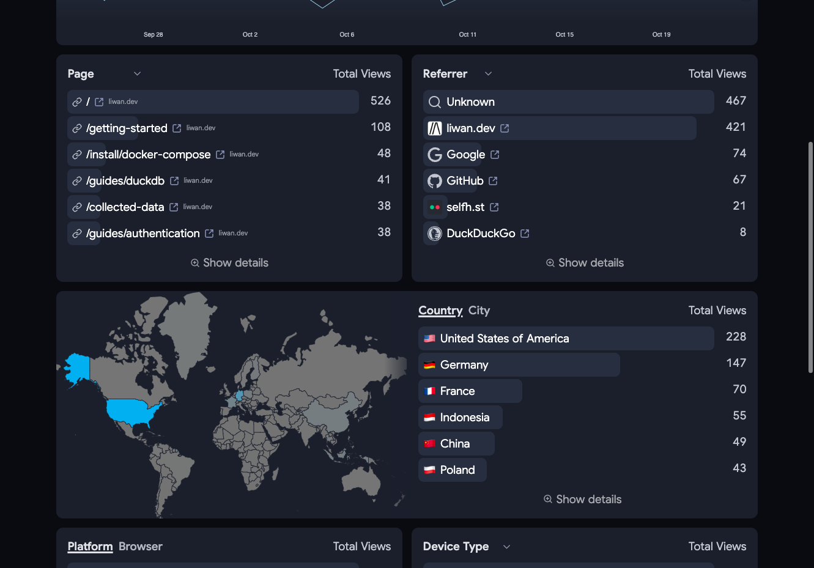Open external link icon next to liwan.dev referrer
This screenshot has height=568, width=814.
click(505, 128)
